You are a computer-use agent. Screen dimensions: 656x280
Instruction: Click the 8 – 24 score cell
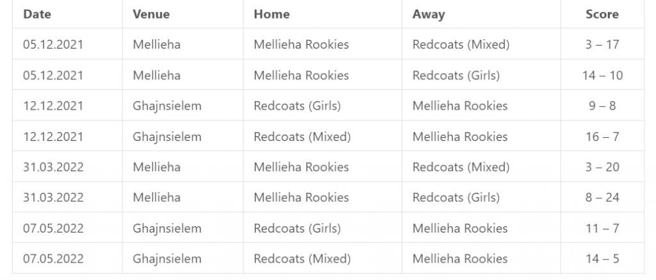pyautogui.click(x=602, y=197)
